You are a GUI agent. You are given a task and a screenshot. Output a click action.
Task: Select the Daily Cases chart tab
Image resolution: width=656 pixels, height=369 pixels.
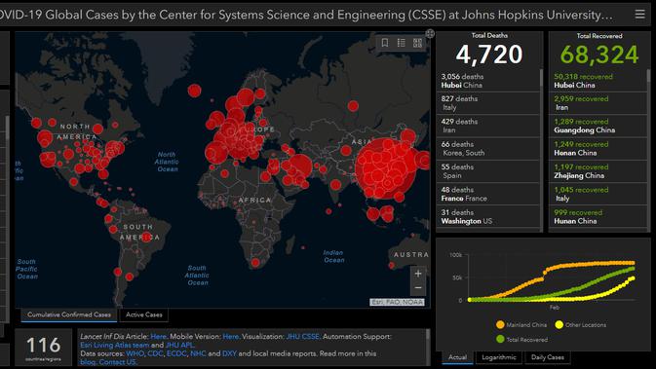pos(547,357)
